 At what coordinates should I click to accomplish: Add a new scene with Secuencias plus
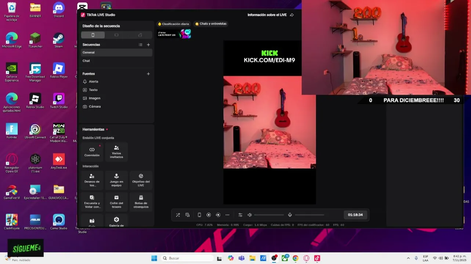[x=148, y=45]
